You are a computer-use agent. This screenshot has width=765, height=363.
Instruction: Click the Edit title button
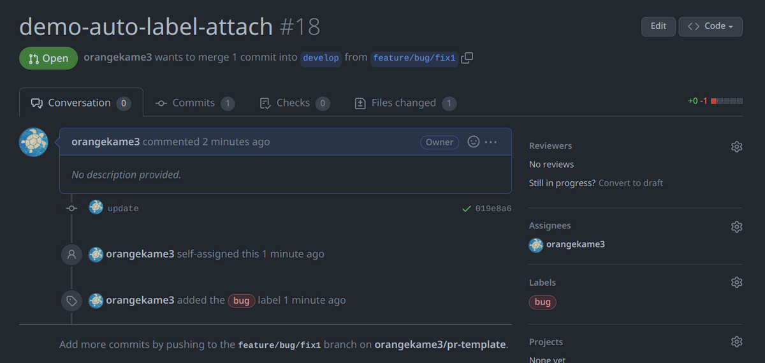click(x=659, y=26)
